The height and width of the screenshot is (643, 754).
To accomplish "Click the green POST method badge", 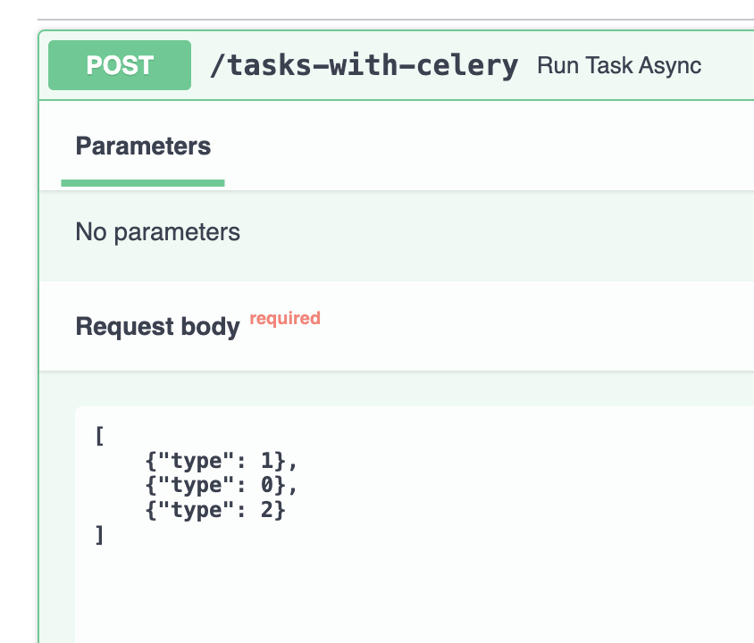I will [120, 65].
